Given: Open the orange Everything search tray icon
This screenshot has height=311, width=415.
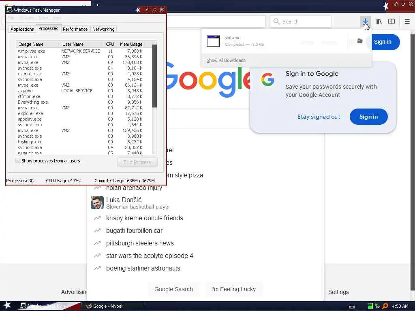Looking at the screenshot, I should 385,306.
